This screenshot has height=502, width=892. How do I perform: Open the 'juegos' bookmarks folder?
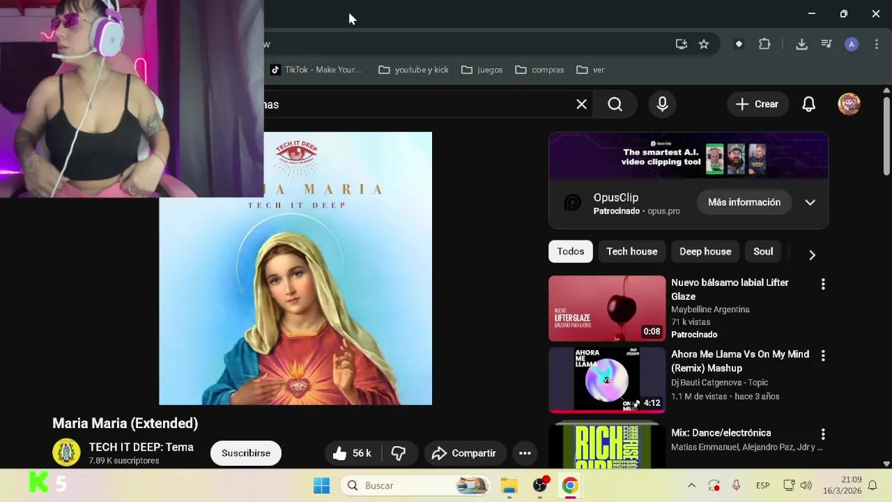[482, 70]
